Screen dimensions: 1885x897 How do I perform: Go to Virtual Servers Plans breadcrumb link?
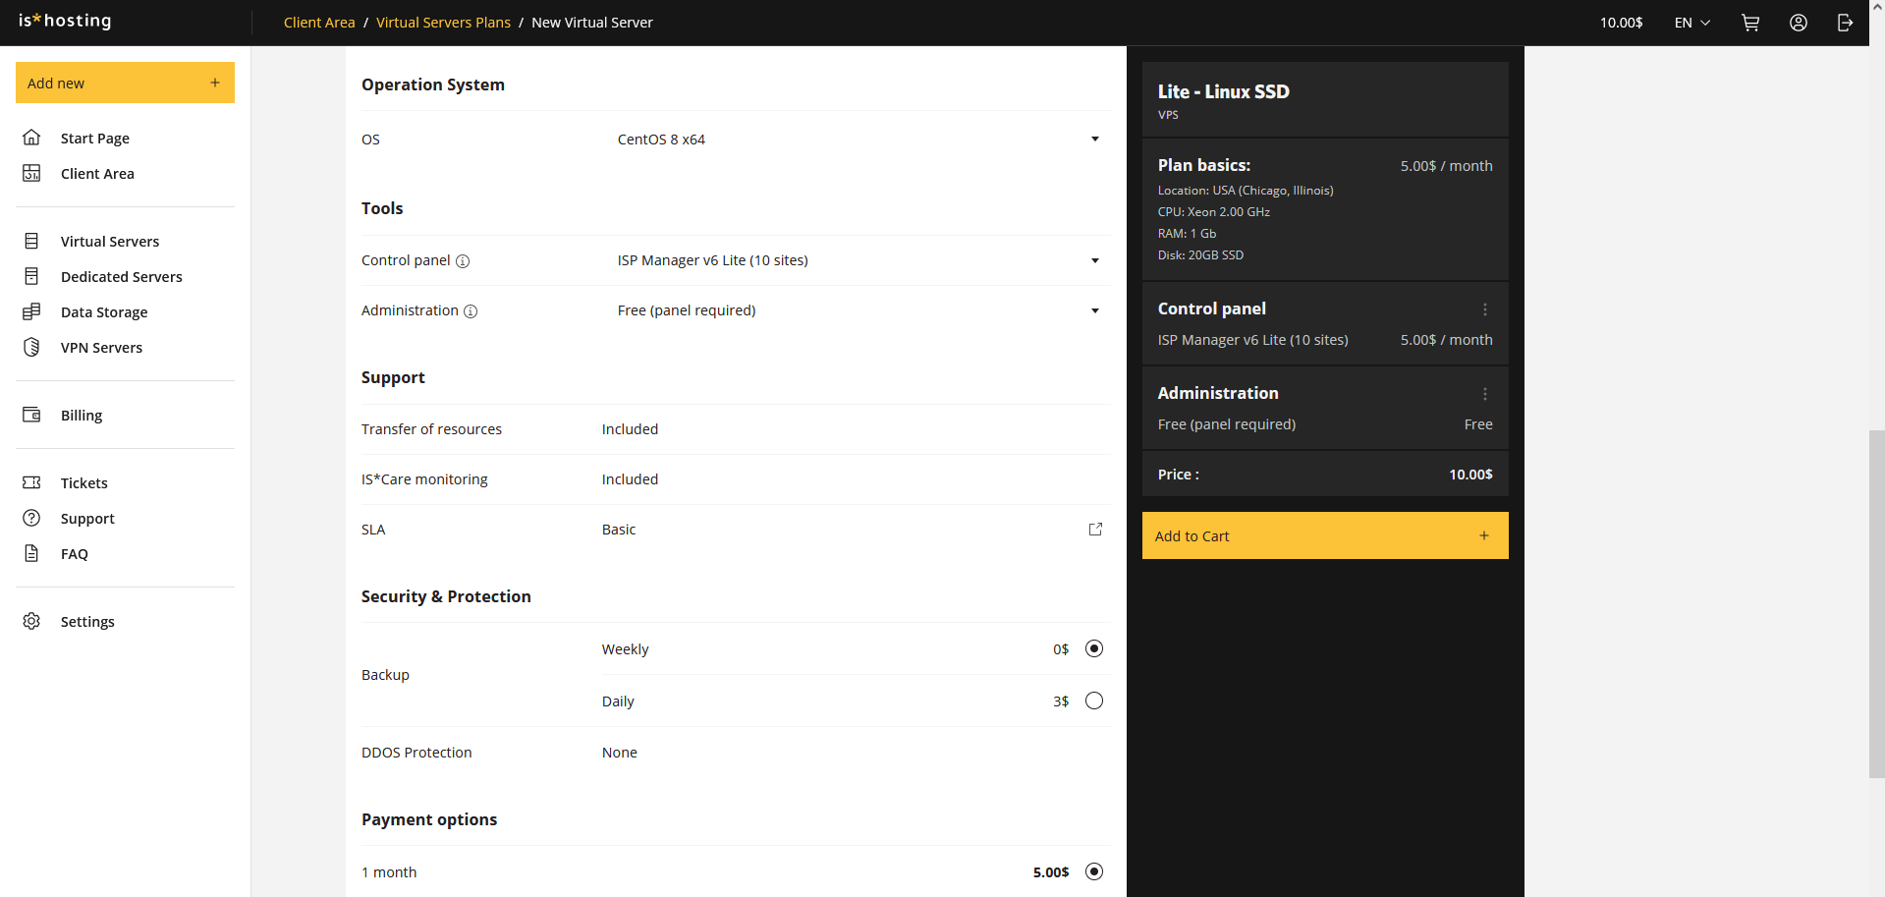pyautogui.click(x=443, y=22)
